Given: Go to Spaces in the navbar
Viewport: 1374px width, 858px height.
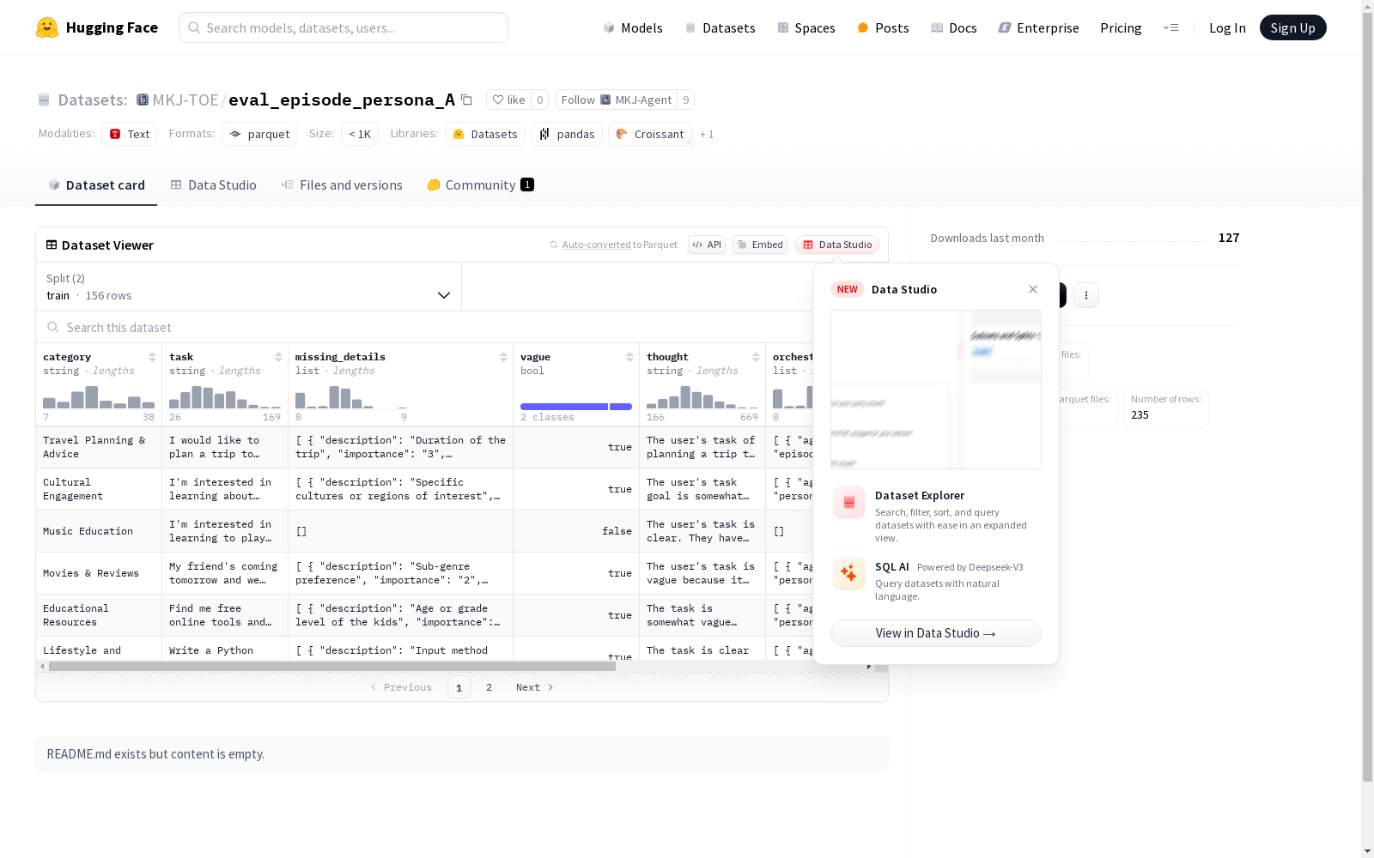Looking at the screenshot, I should click(x=806, y=27).
